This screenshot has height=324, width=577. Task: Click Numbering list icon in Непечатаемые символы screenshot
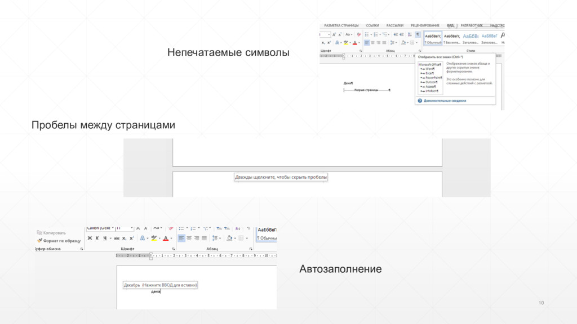[x=376, y=34]
